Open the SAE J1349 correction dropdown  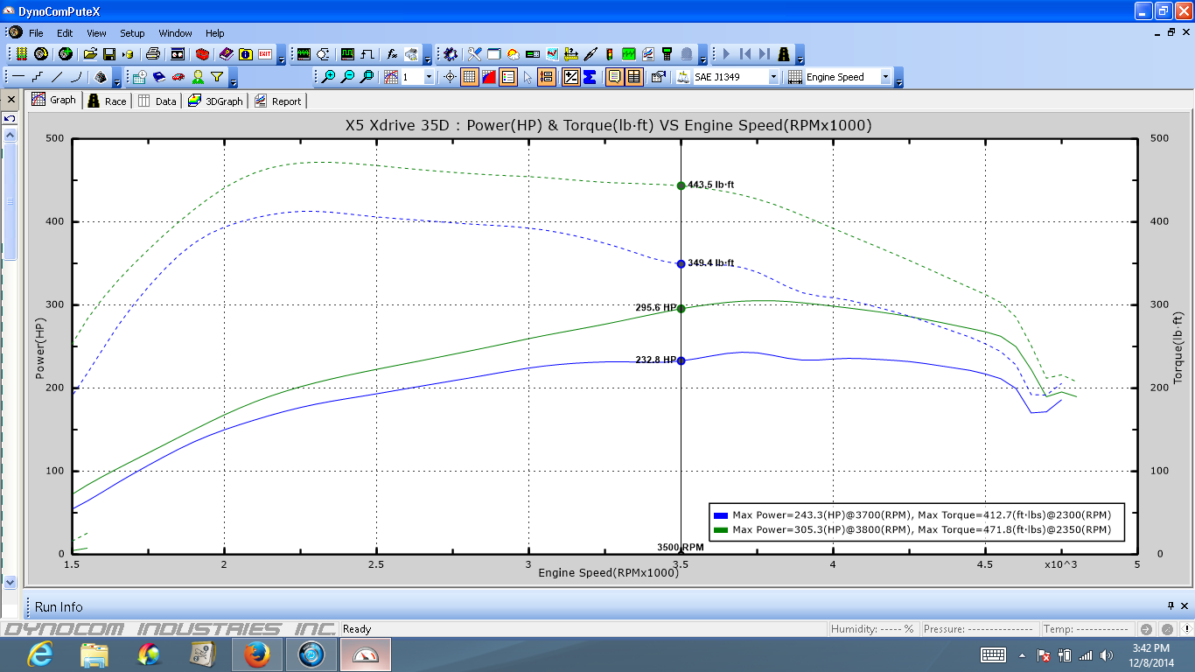point(773,77)
